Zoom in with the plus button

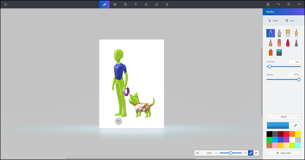[x=245, y=153]
